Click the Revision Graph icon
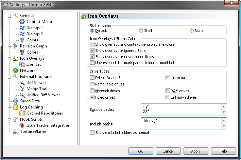This screenshot has width=241, height=160. (15, 46)
